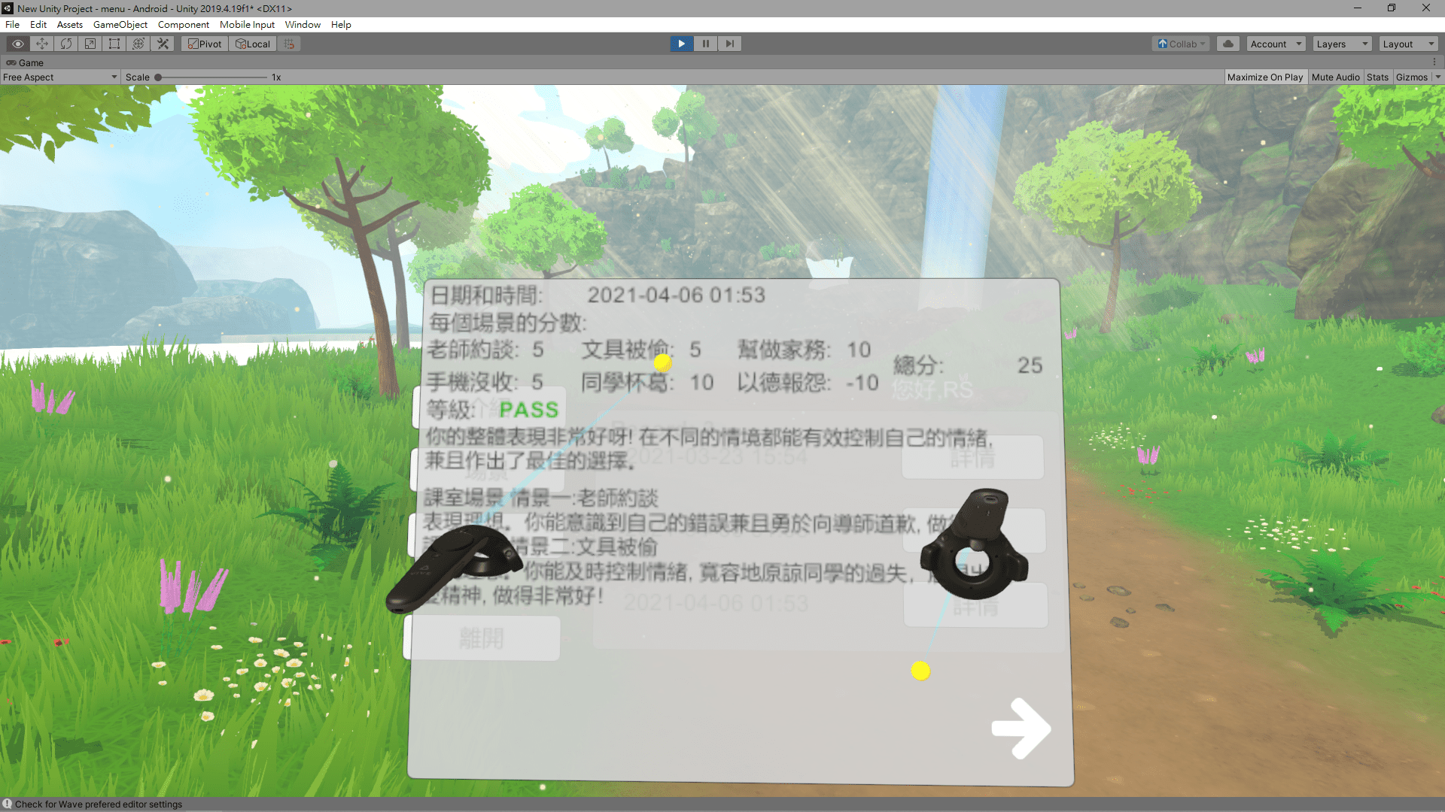This screenshot has width=1445, height=812.
Task: Expand the Layers dropdown
Action: pyautogui.click(x=1342, y=44)
